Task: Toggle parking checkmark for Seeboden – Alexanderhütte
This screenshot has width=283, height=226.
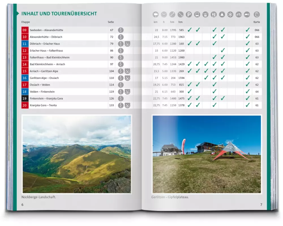Action: click(x=190, y=30)
